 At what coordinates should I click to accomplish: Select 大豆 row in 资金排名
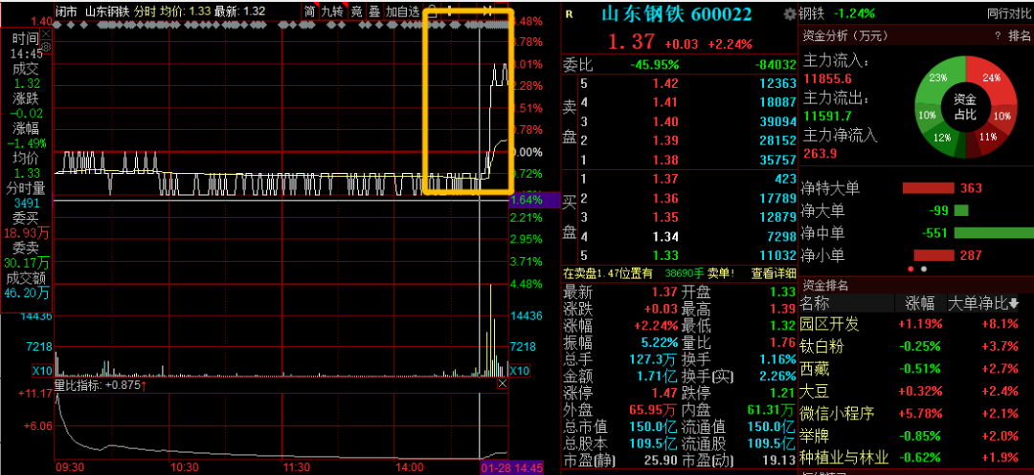[916, 391]
